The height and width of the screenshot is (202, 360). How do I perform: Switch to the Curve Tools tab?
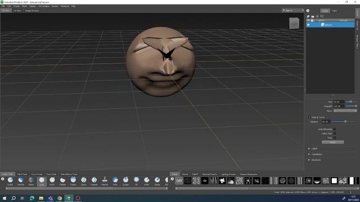tap(37, 175)
